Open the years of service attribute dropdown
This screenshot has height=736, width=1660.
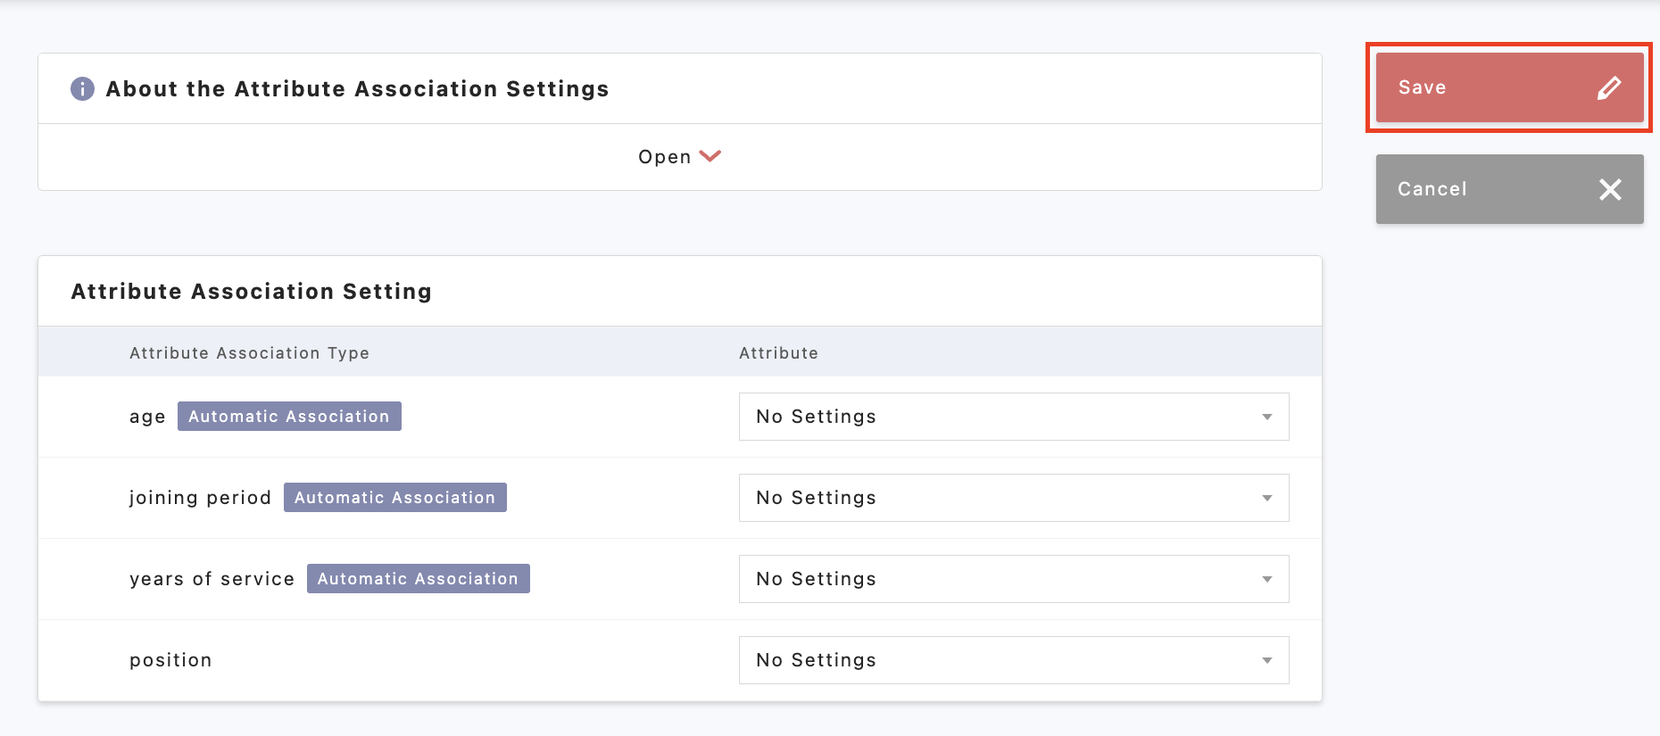tap(1013, 579)
